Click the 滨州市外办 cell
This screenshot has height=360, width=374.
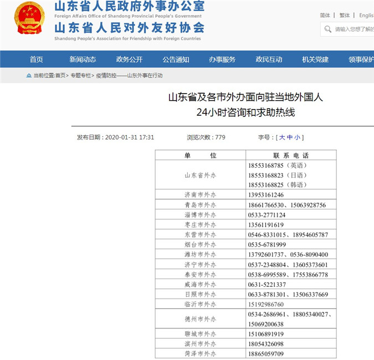pyautogui.click(x=201, y=343)
